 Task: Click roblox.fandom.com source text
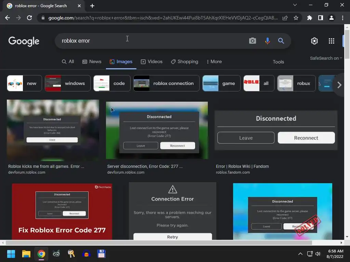pos(233,172)
